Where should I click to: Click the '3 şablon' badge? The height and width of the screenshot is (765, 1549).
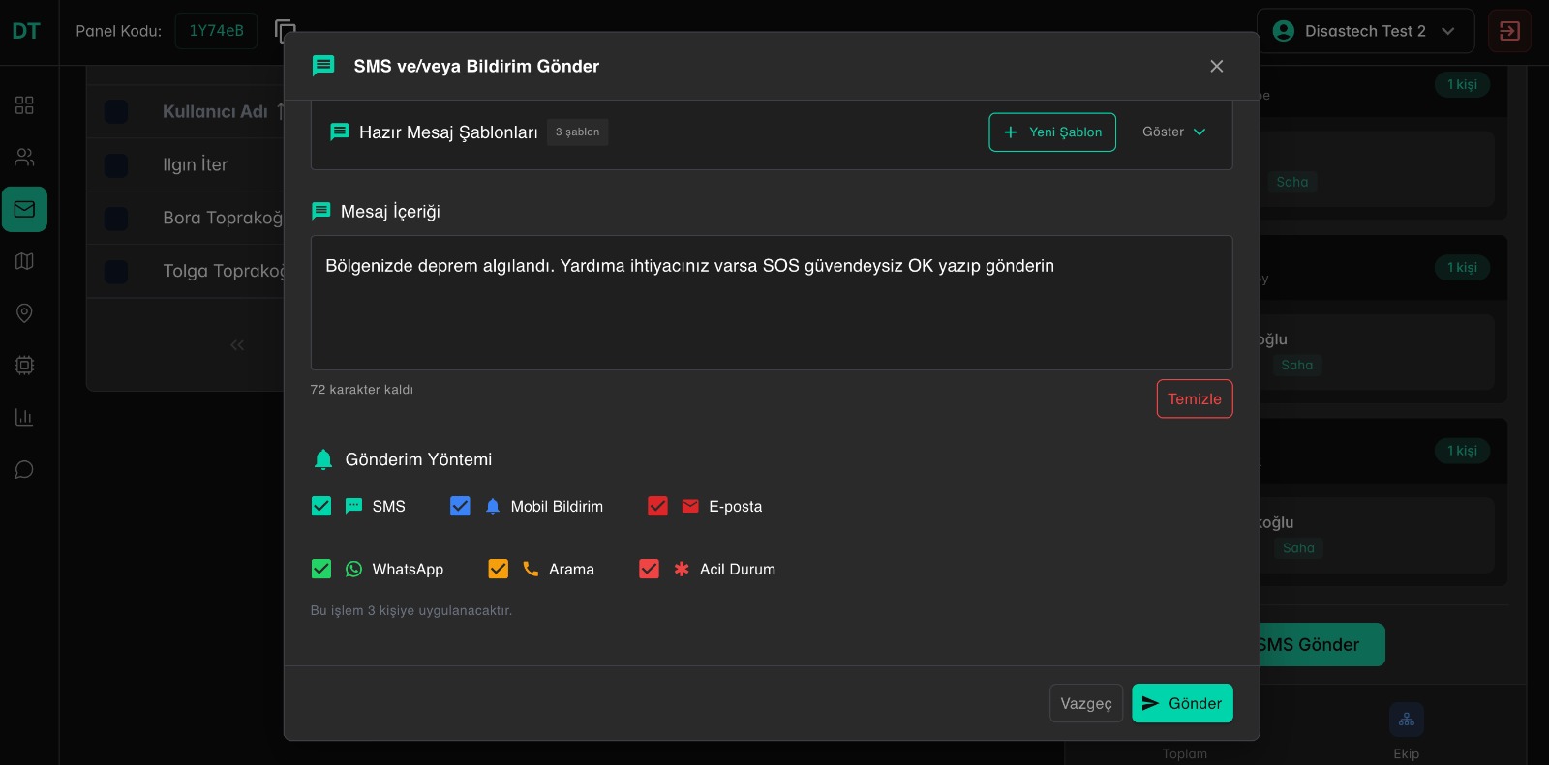577,132
